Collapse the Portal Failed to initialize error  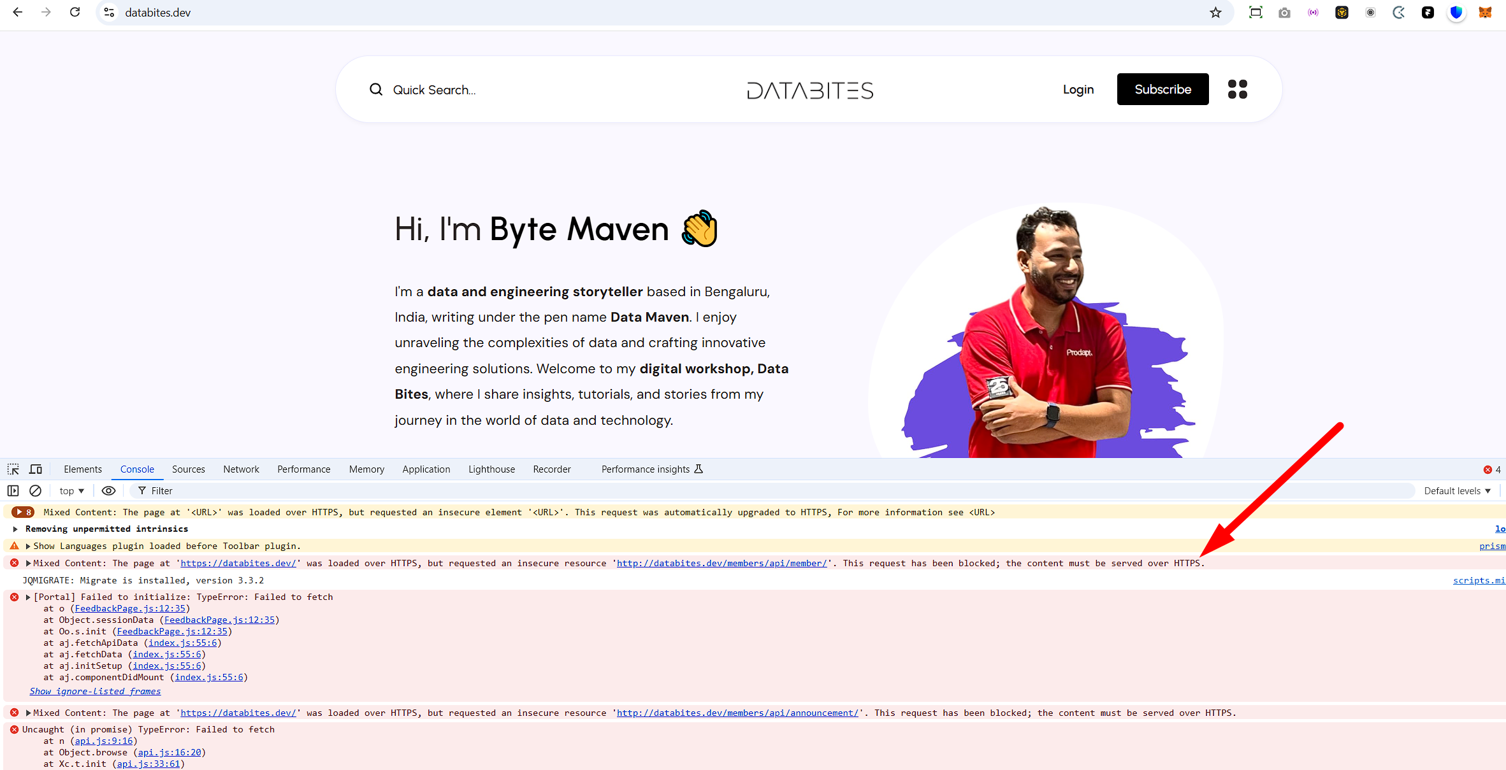[x=28, y=597]
